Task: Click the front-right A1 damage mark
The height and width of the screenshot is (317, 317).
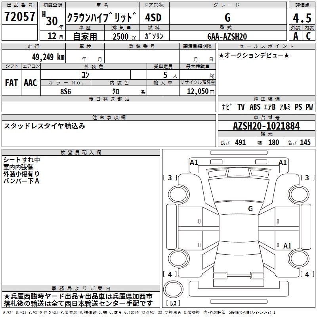Action: click(283, 162)
